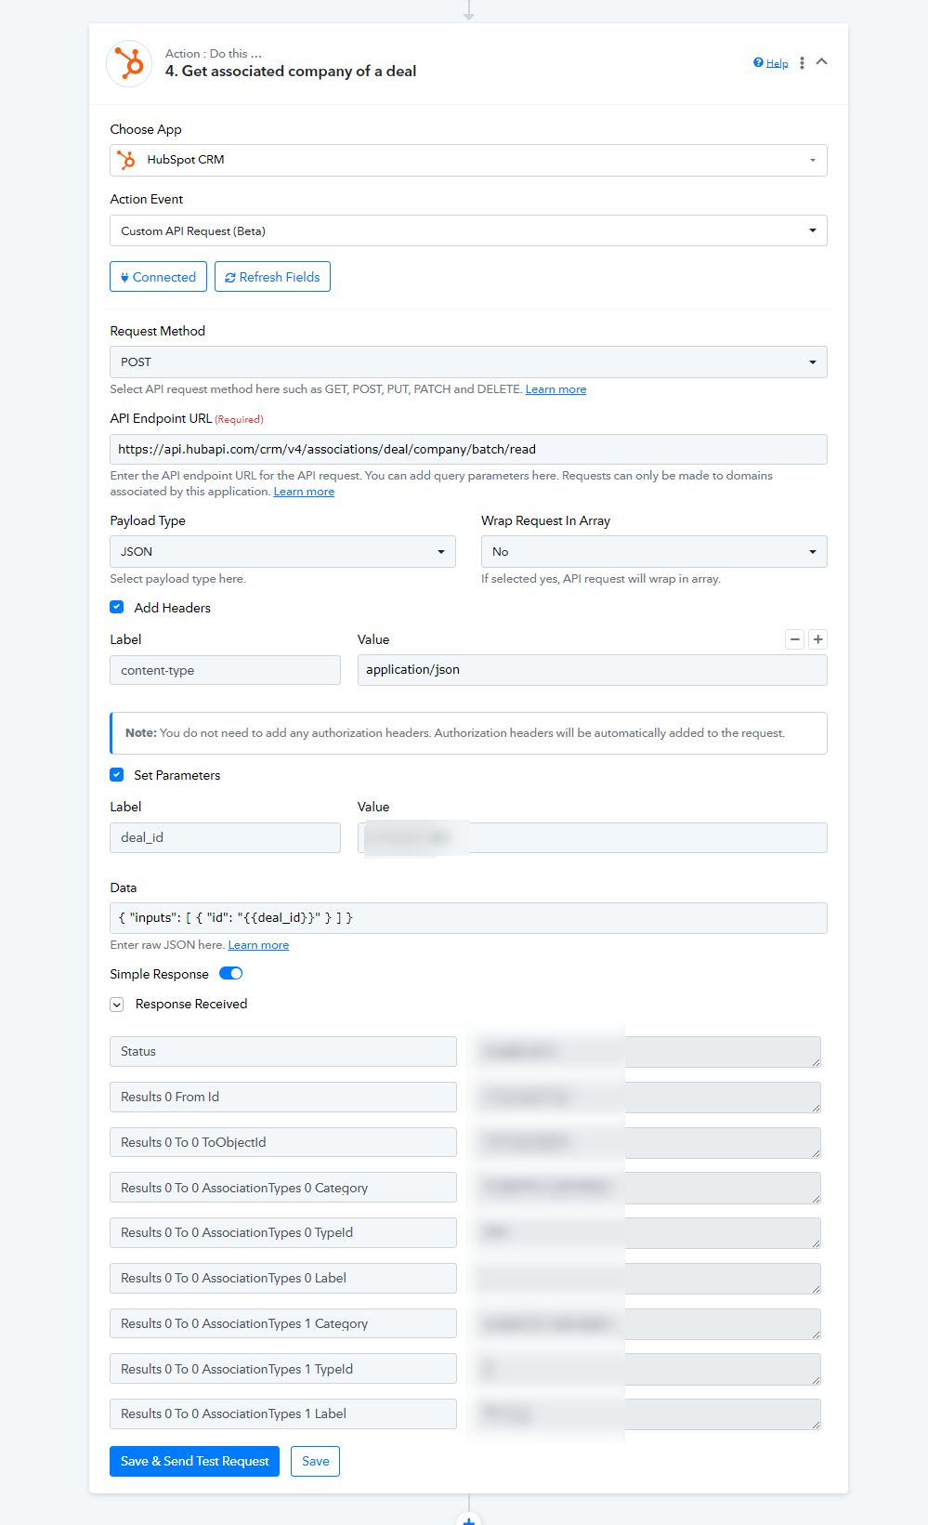The image size is (928, 1525).
Task: Collapse the step using the top chevron
Action: 821,62
